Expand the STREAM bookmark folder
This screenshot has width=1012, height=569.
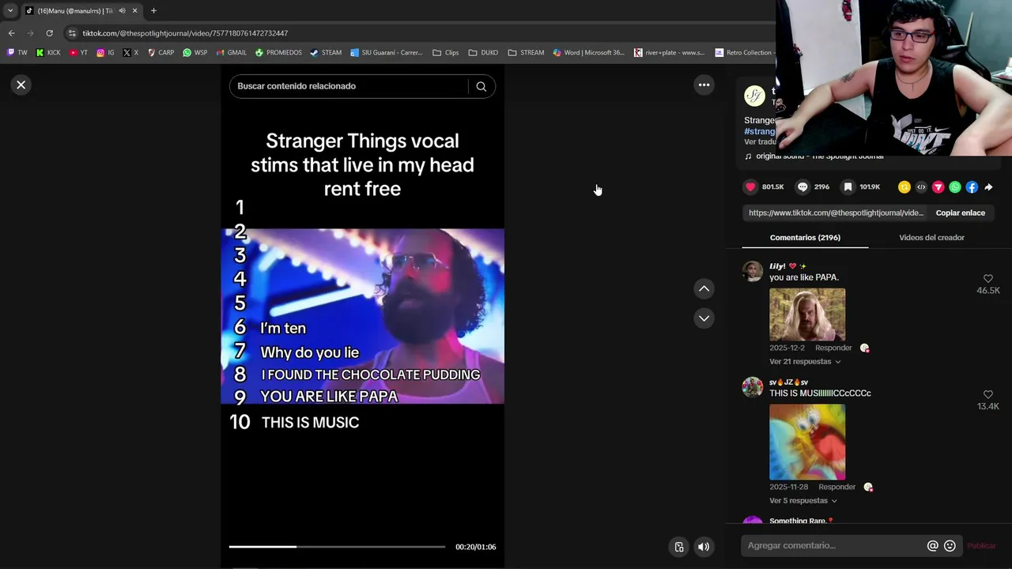coord(526,53)
